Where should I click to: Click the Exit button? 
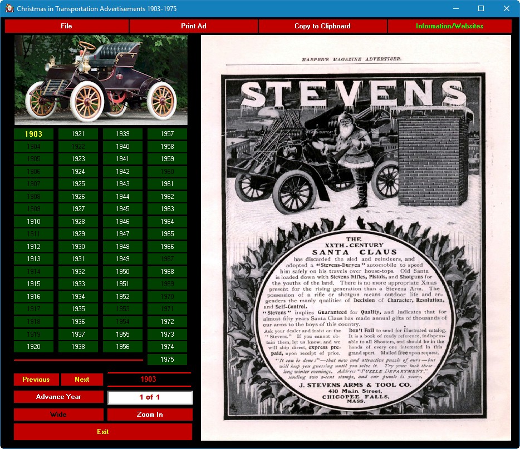click(x=103, y=432)
